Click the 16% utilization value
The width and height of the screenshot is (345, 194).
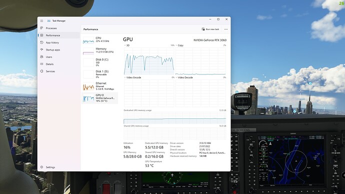[x=127, y=147]
